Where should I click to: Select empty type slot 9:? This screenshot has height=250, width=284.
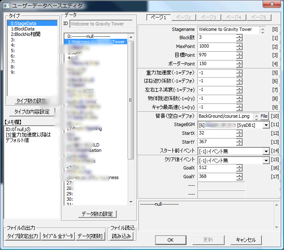(x=32, y=72)
